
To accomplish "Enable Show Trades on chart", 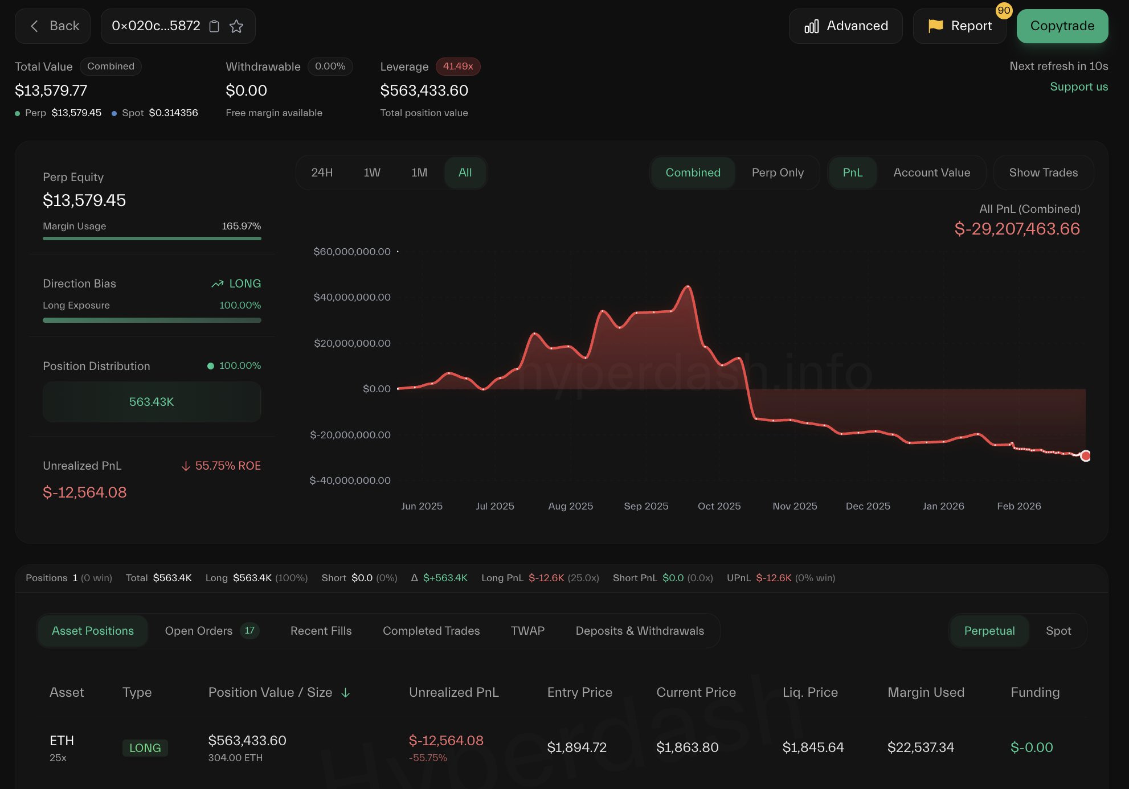I will tap(1043, 172).
